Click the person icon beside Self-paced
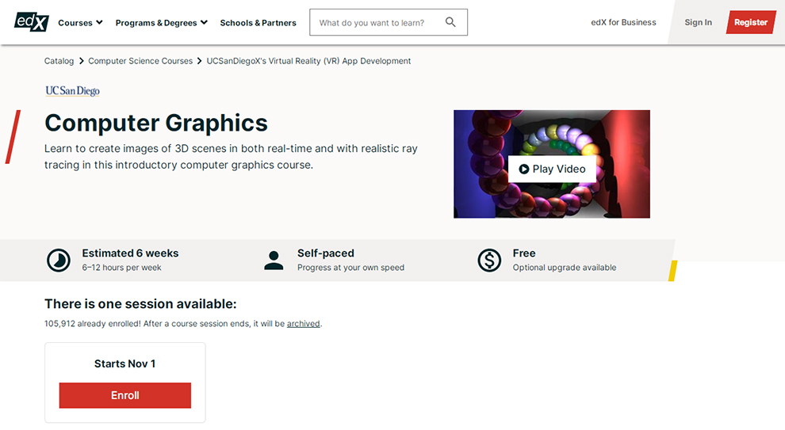785x430 pixels. [274, 261]
